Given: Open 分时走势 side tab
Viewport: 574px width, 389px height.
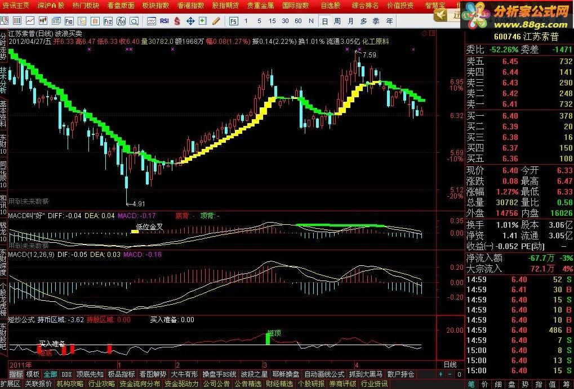Looking at the screenshot, I should 3,47.
